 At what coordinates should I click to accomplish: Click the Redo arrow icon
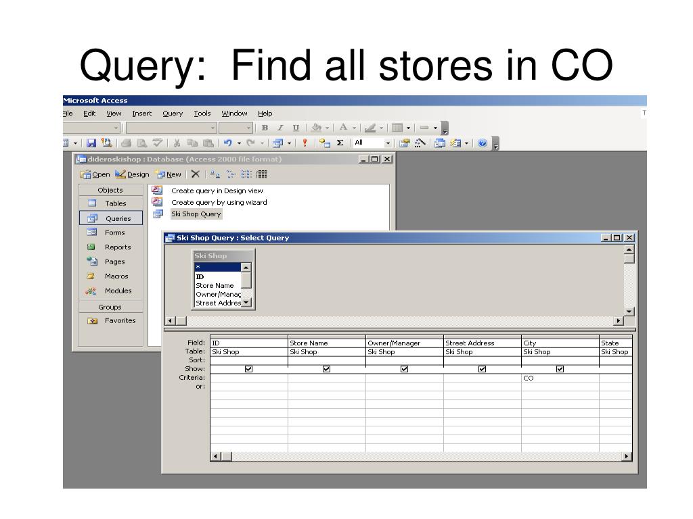[250, 143]
